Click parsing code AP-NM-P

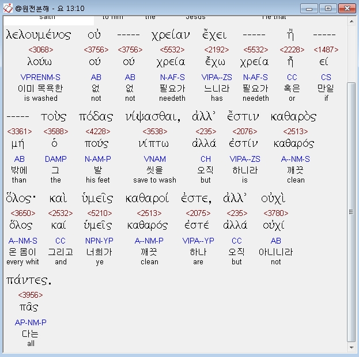(31, 322)
